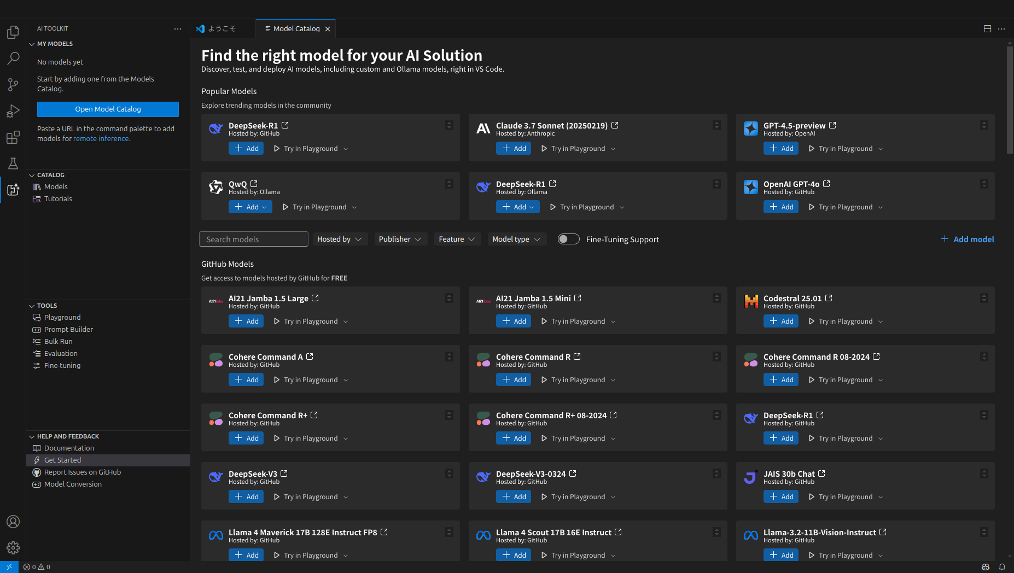Click the Open Model Catalog button
The height and width of the screenshot is (573, 1014).
108,109
